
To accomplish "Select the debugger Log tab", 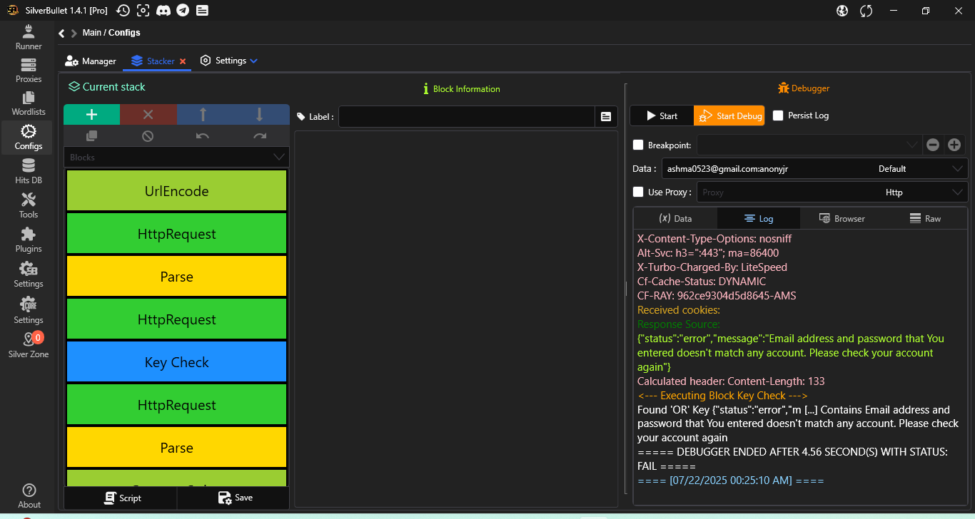I will click(759, 219).
